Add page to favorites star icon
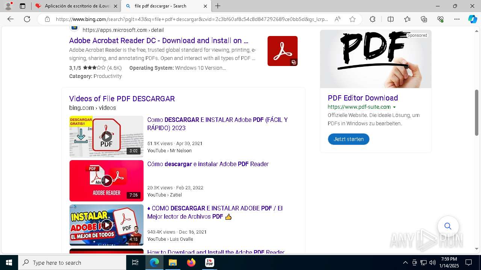The height and width of the screenshot is (270, 481). pyautogui.click(x=352, y=19)
